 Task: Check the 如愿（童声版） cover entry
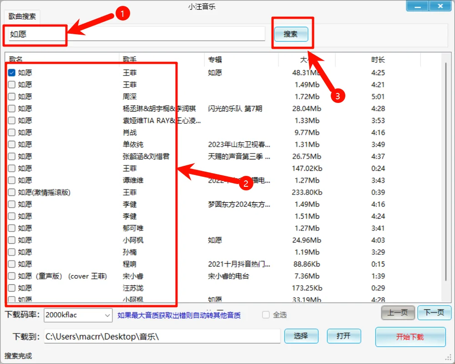pyautogui.click(x=11, y=276)
